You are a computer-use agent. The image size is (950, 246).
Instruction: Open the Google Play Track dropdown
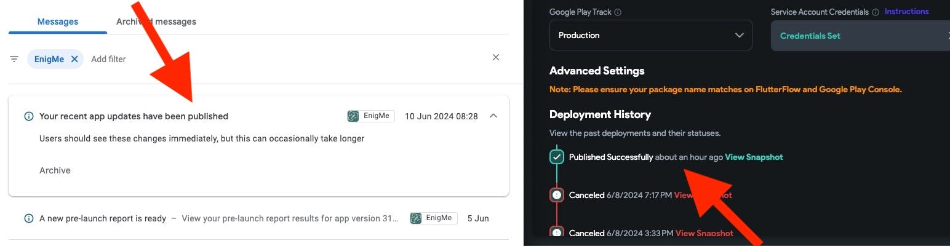tap(650, 35)
